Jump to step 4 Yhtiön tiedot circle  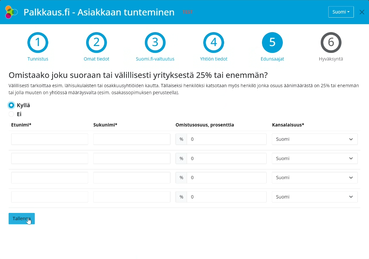[214, 42]
